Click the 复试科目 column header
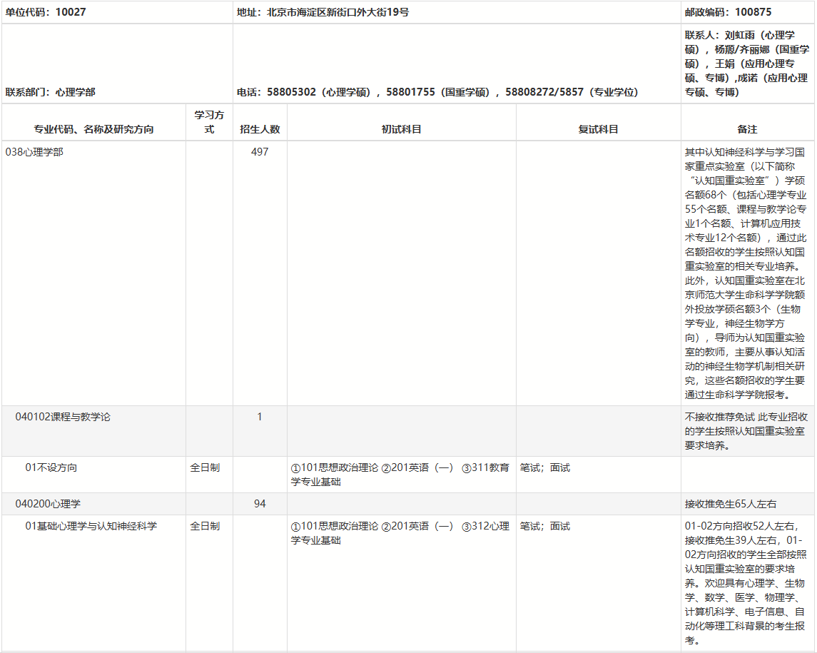Image resolution: width=817 pixels, height=653 pixels. [598, 129]
